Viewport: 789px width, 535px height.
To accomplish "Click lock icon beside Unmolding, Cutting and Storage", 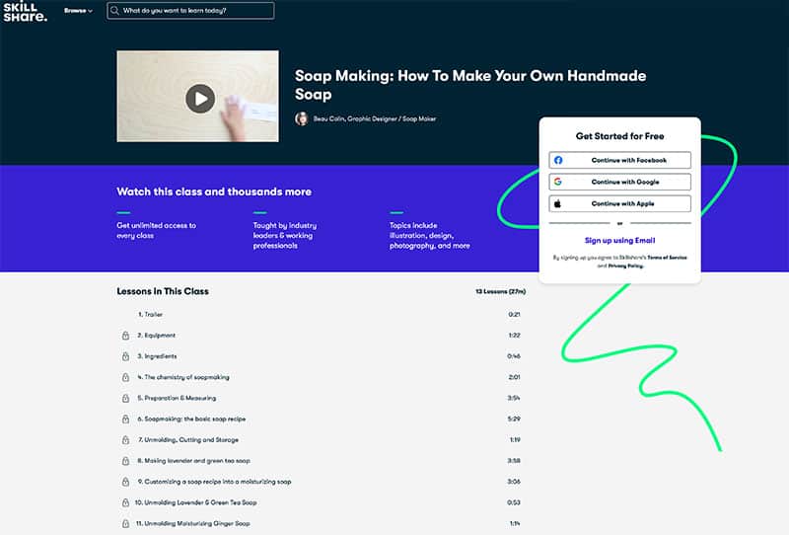I will (126, 440).
